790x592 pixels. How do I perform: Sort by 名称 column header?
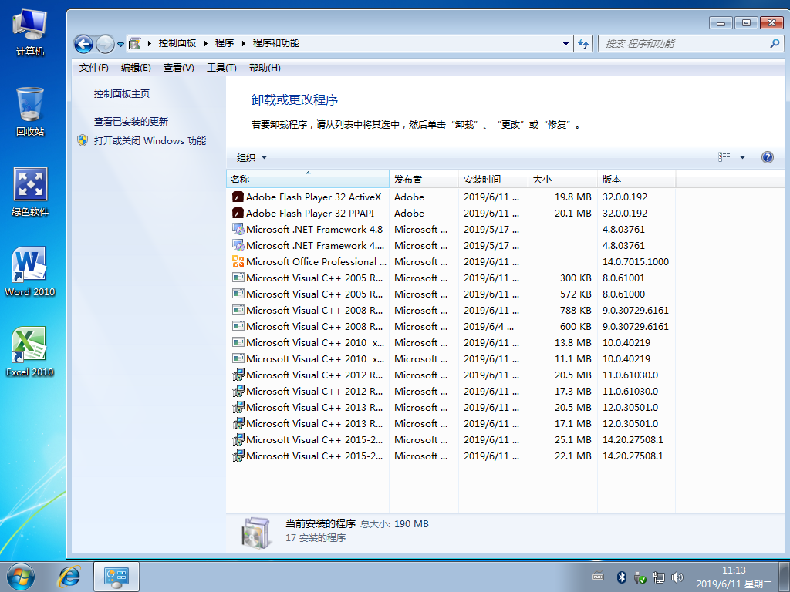click(307, 179)
